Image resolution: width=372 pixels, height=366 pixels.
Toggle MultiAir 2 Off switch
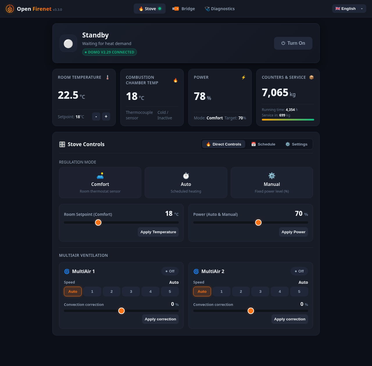(x=299, y=271)
